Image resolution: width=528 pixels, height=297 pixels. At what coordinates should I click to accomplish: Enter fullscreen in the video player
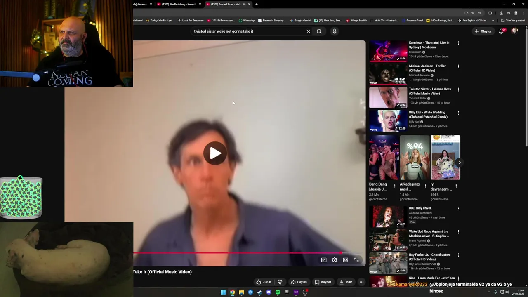[356, 260]
